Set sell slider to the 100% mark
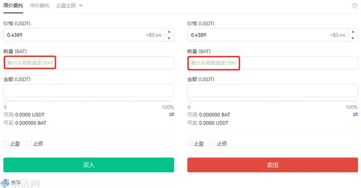 [x=356, y=101]
